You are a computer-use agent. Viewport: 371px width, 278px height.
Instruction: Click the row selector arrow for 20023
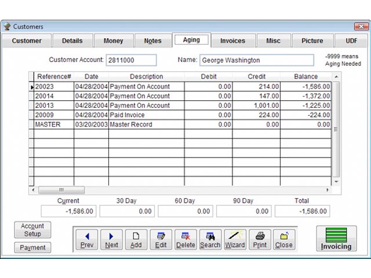(x=31, y=87)
